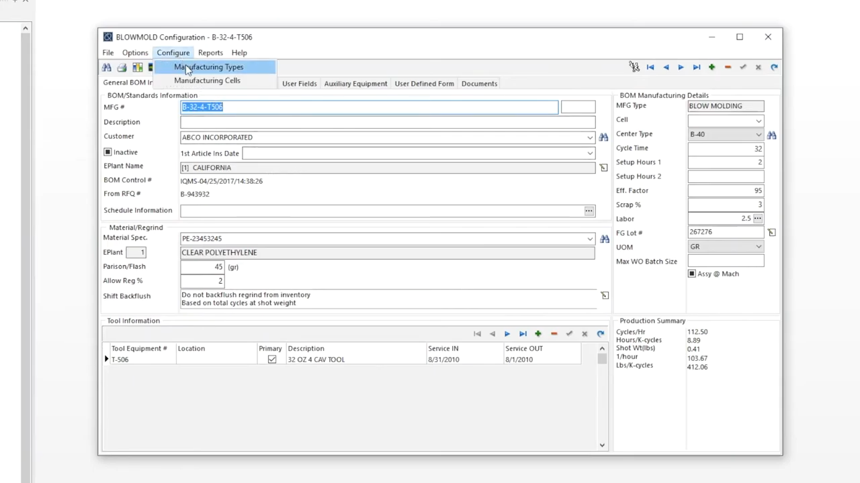Image resolution: width=860 pixels, height=483 pixels.
Task: Navigate to the first record
Action: [650, 67]
